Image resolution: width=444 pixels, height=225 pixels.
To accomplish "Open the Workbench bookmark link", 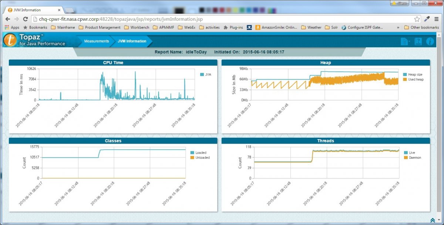I will point(138,27).
